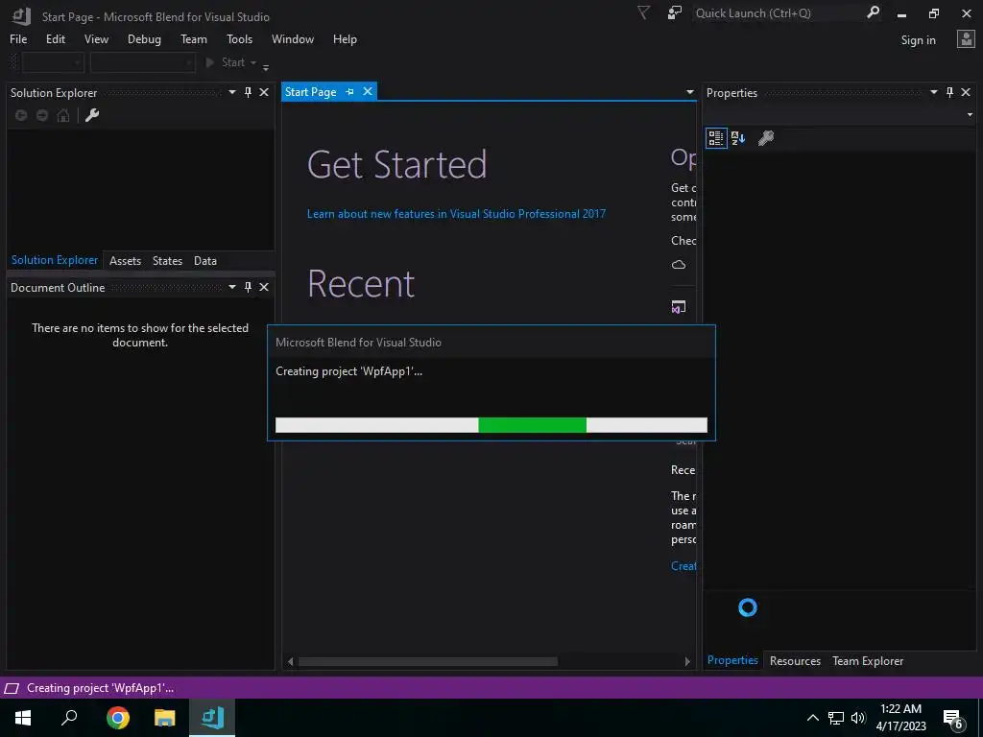Switch to the Assets tab
The width and height of the screenshot is (983, 737).
point(126,261)
